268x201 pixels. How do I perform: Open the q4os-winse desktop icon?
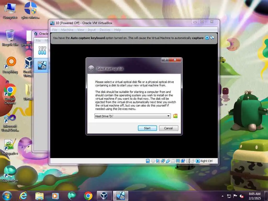click(31, 10)
